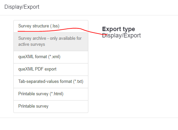Click the word "PDF" in queXML export row
This screenshot has width=178, height=130.
39,69
